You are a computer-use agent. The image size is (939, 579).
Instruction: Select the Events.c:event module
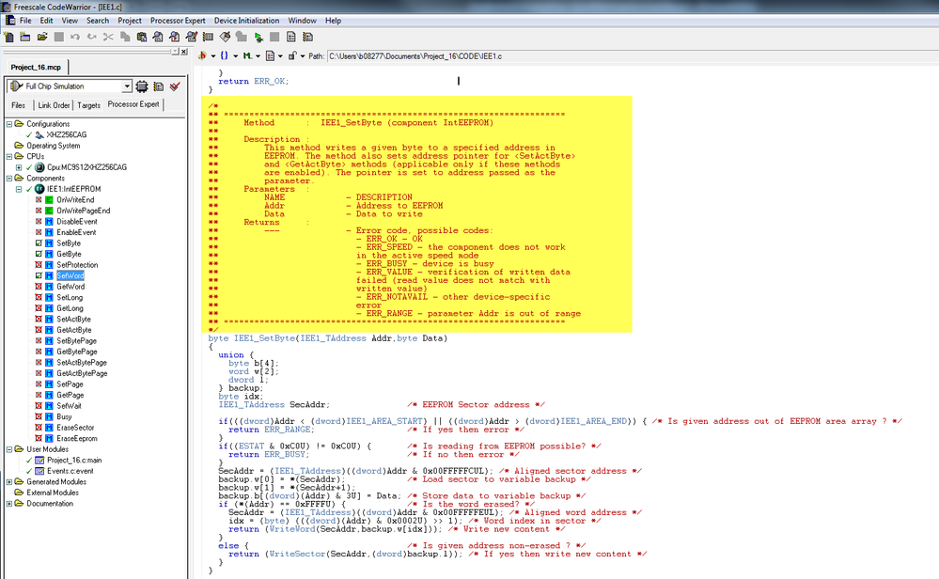click(x=70, y=471)
